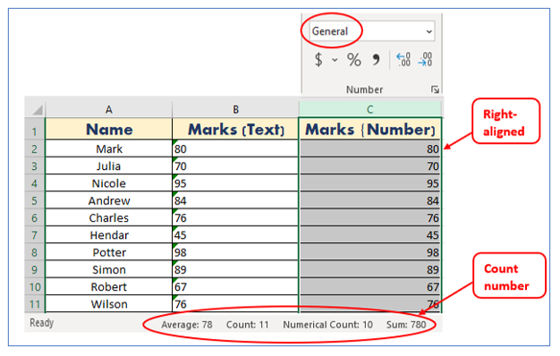Viewport: 560px width, 356px height.
Task: Select Andrew's number mark 84 in column C
Action: click(x=370, y=200)
